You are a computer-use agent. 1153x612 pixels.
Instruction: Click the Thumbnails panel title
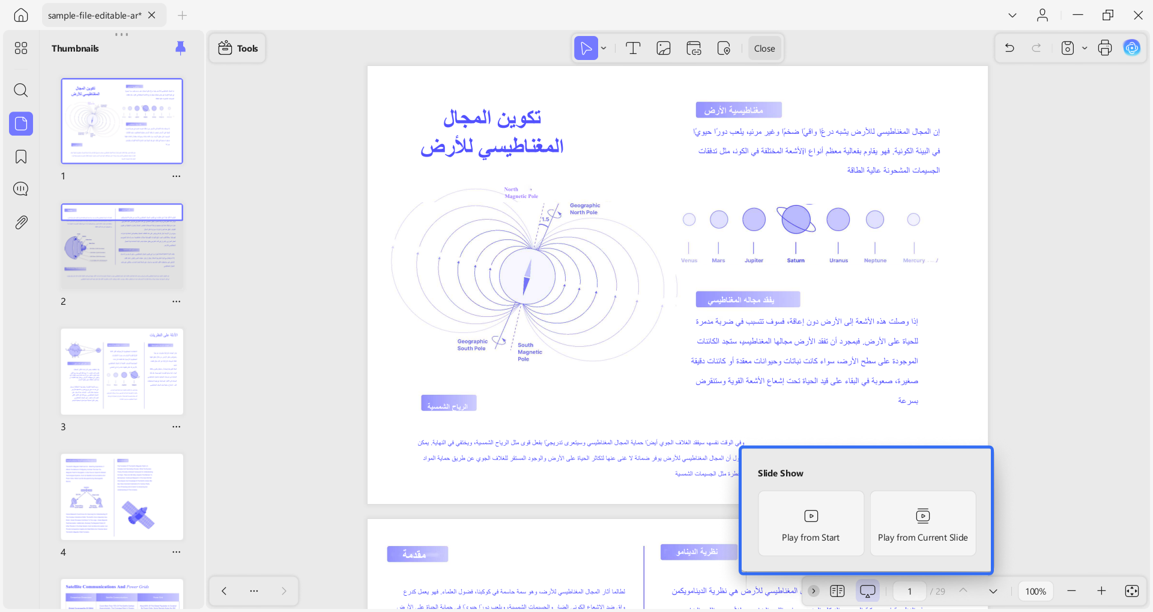click(75, 49)
